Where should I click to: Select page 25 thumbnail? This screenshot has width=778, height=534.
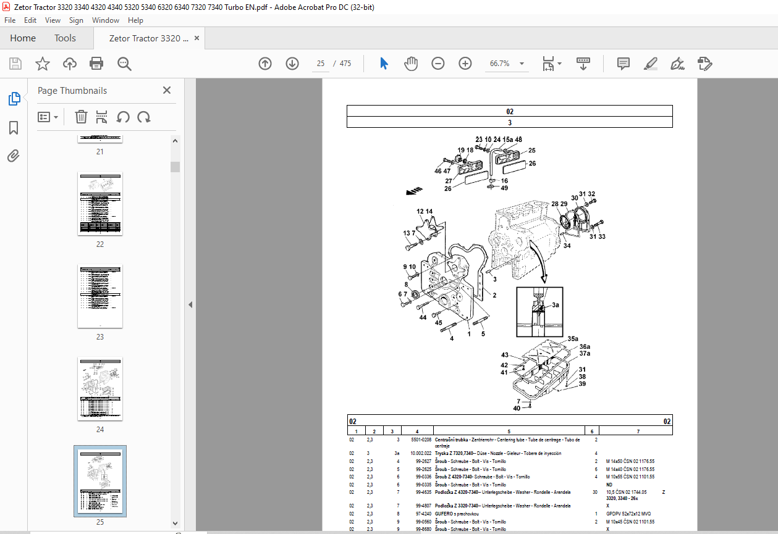(100, 481)
